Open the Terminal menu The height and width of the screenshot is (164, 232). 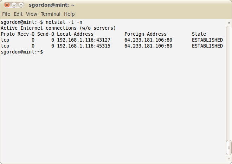pyautogui.click(x=51, y=14)
